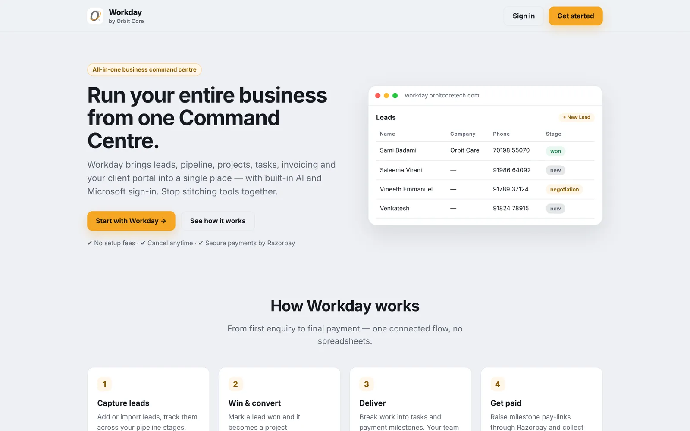Click the Company column header
This screenshot has height=431, width=690.
pyautogui.click(x=463, y=134)
